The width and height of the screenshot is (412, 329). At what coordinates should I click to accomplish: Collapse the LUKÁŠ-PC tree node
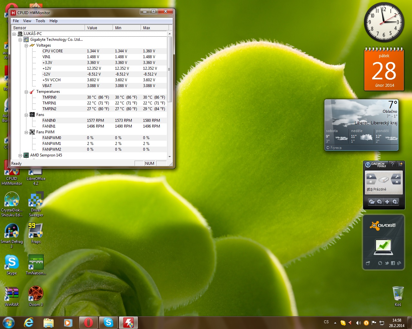point(14,34)
